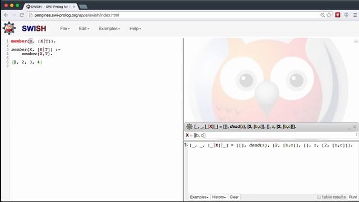This screenshot has height=202, width=359.
Task: Click the gear icon in query result header
Action: (189, 126)
